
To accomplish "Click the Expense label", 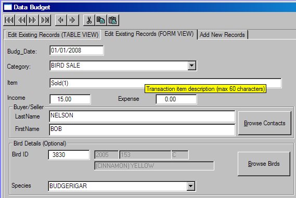I will point(128,99).
